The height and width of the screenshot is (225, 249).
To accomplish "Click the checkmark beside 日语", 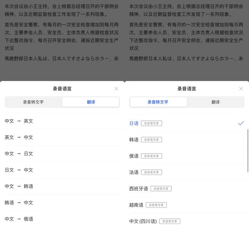I will (x=241, y=123).
